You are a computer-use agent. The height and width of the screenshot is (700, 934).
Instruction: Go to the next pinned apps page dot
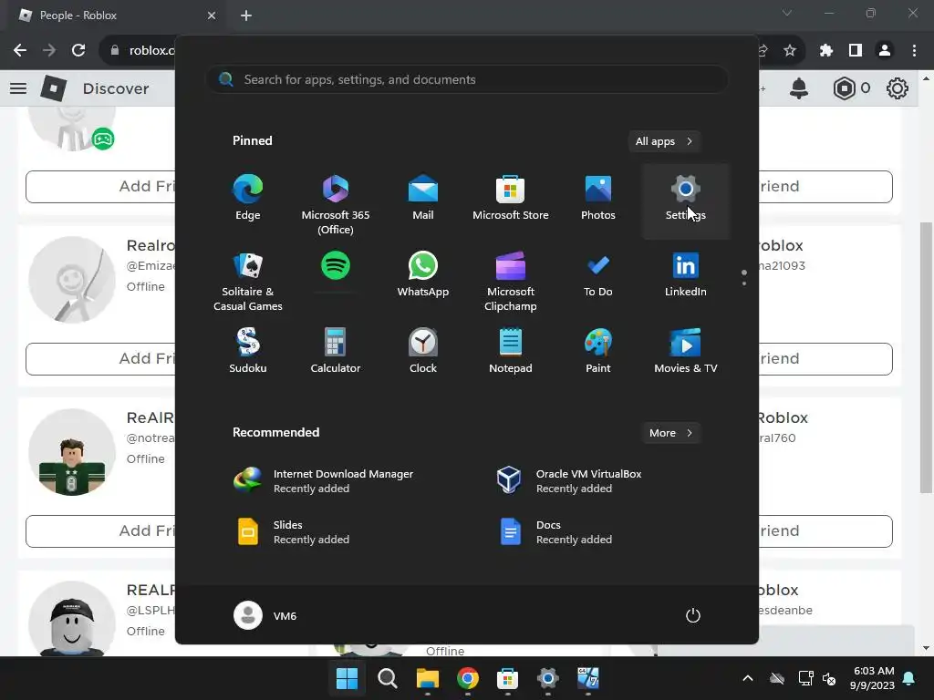pos(744,283)
